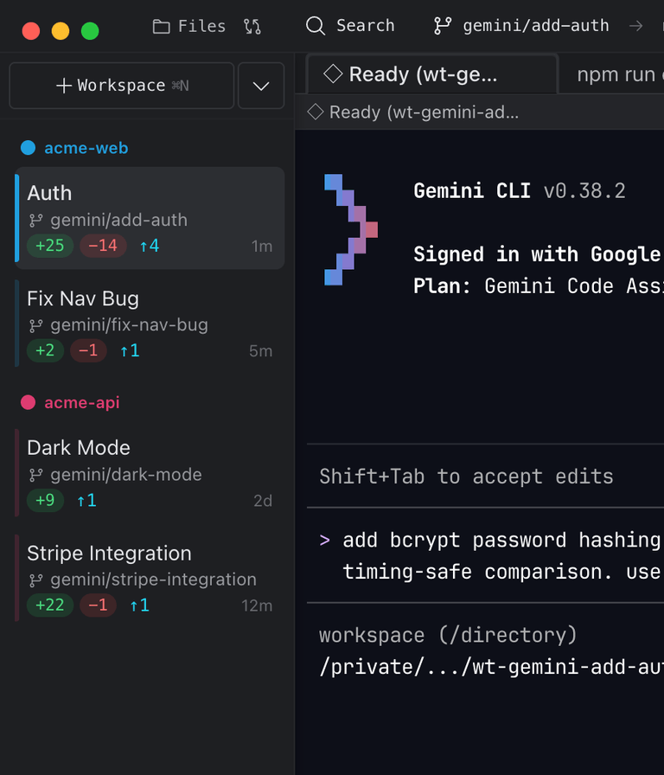Create a new Workspace
The image size is (664, 775).
pos(122,86)
